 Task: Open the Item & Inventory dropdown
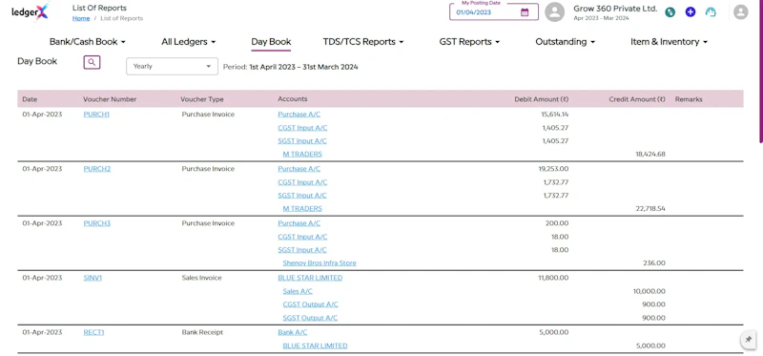[x=669, y=42]
